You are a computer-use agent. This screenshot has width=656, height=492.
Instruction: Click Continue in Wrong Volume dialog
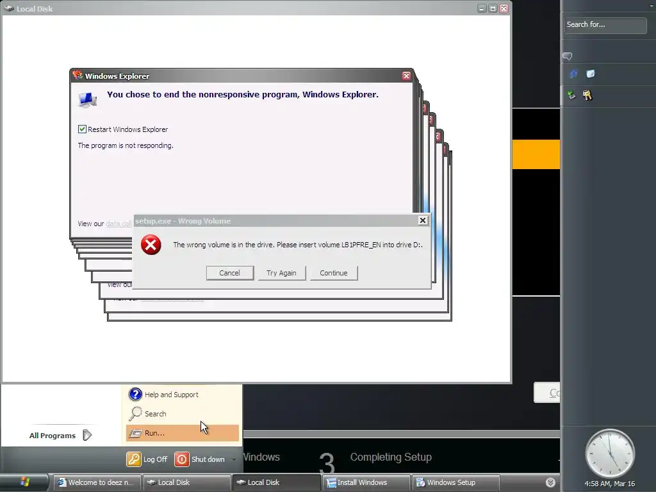tap(333, 273)
